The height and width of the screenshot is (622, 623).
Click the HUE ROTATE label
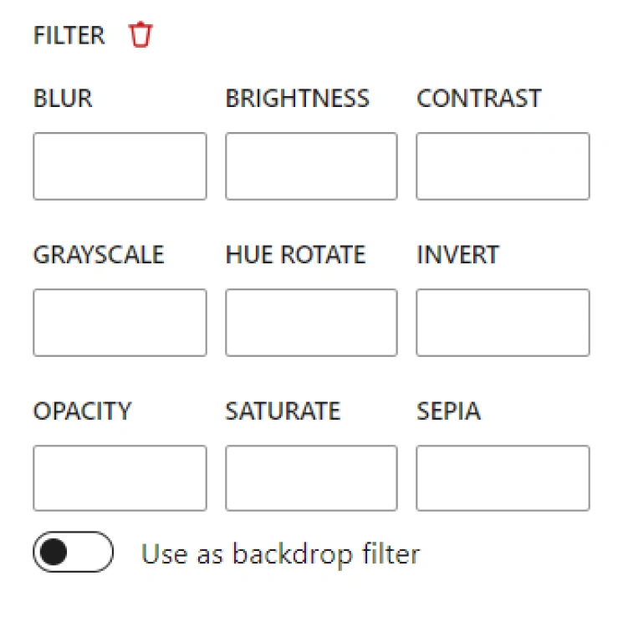click(295, 255)
